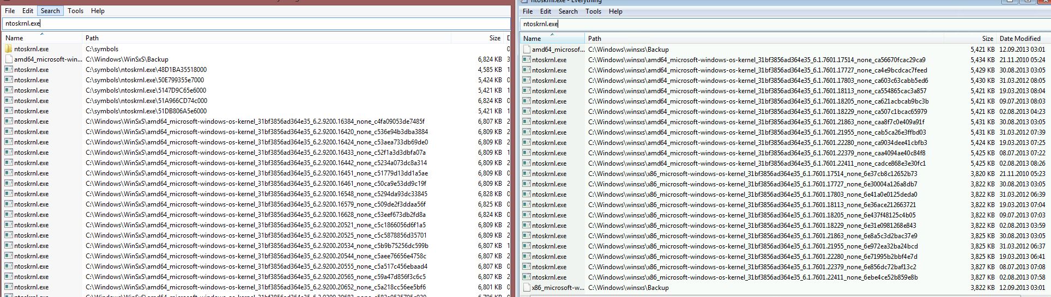The image size is (1051, 297).
Task: Click the exe icon in the x86 6.1.7601.22411 row
Action: pos(527,277)
